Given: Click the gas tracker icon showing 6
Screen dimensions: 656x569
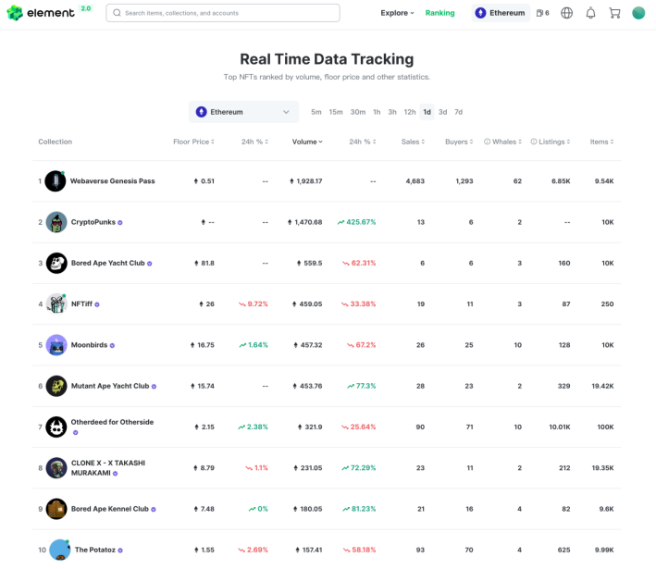Looking at the screenshot, I should point(542,13).
